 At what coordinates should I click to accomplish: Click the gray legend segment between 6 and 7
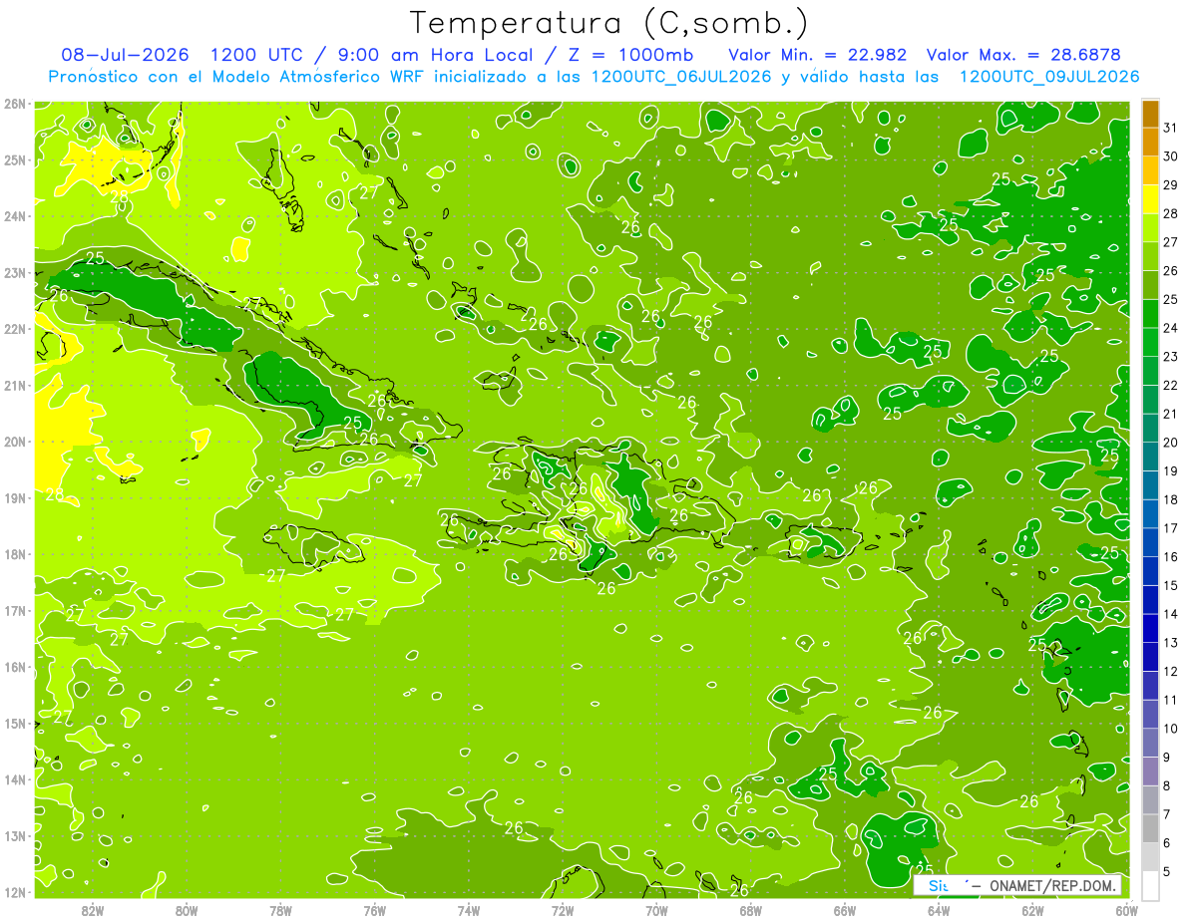tap(1150, 828)
